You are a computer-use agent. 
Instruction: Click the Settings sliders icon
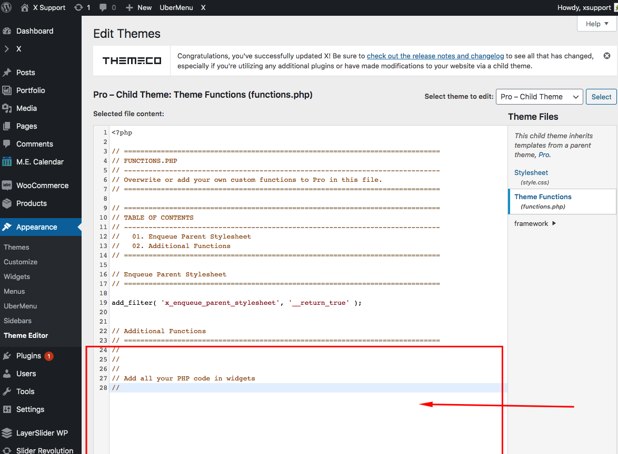[7, 409]
